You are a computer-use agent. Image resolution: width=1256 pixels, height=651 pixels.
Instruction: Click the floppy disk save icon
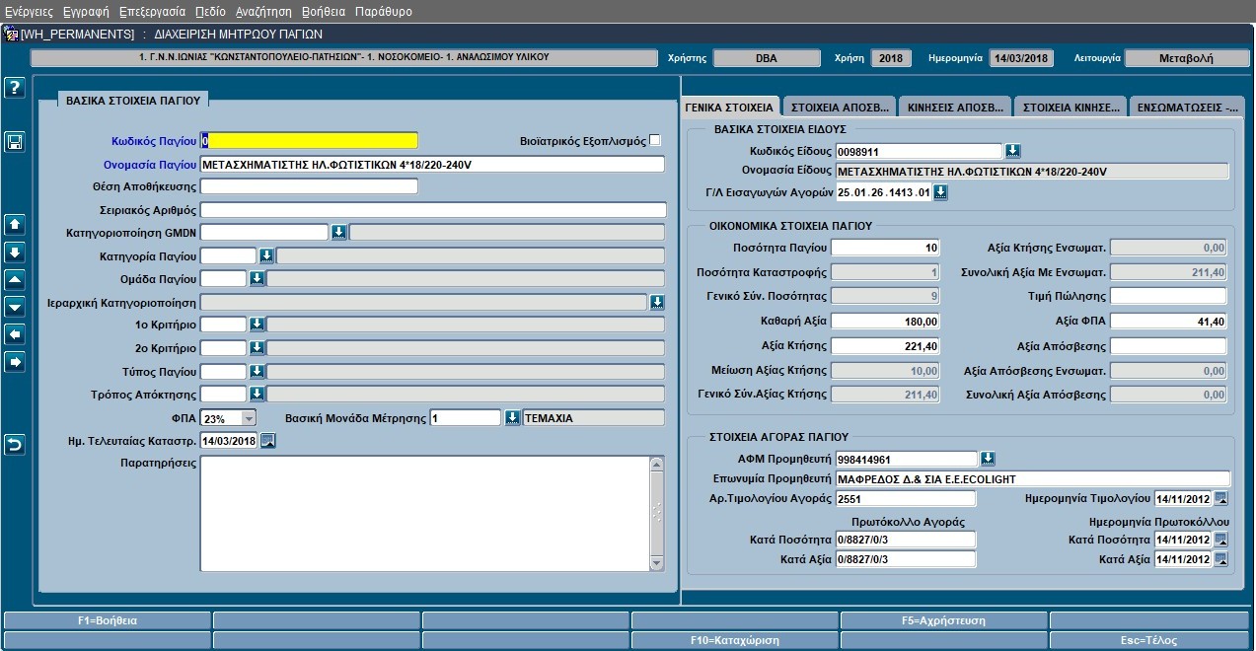(15, 143)
